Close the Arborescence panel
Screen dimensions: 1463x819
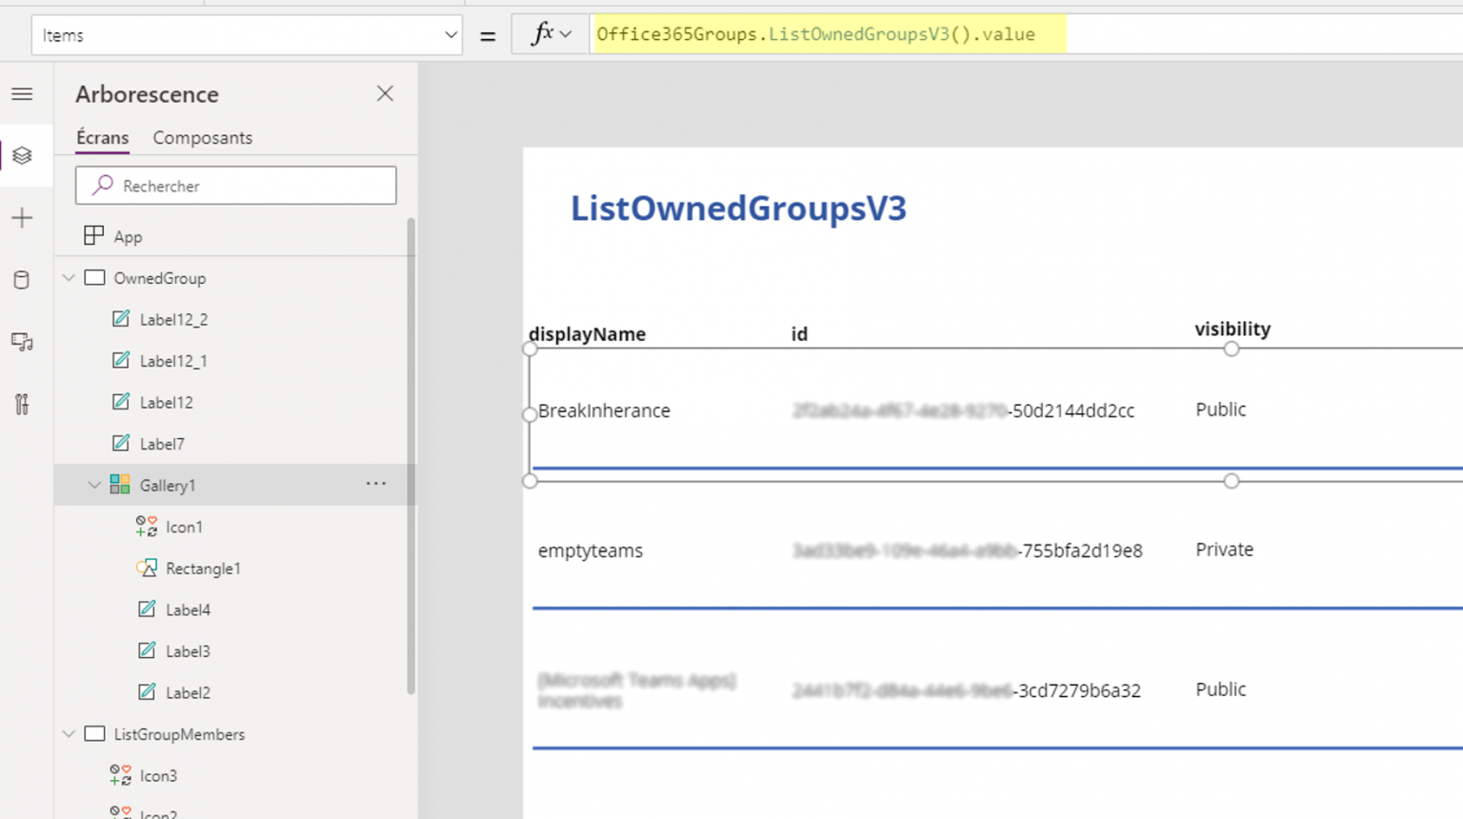(x=385, y=93)
